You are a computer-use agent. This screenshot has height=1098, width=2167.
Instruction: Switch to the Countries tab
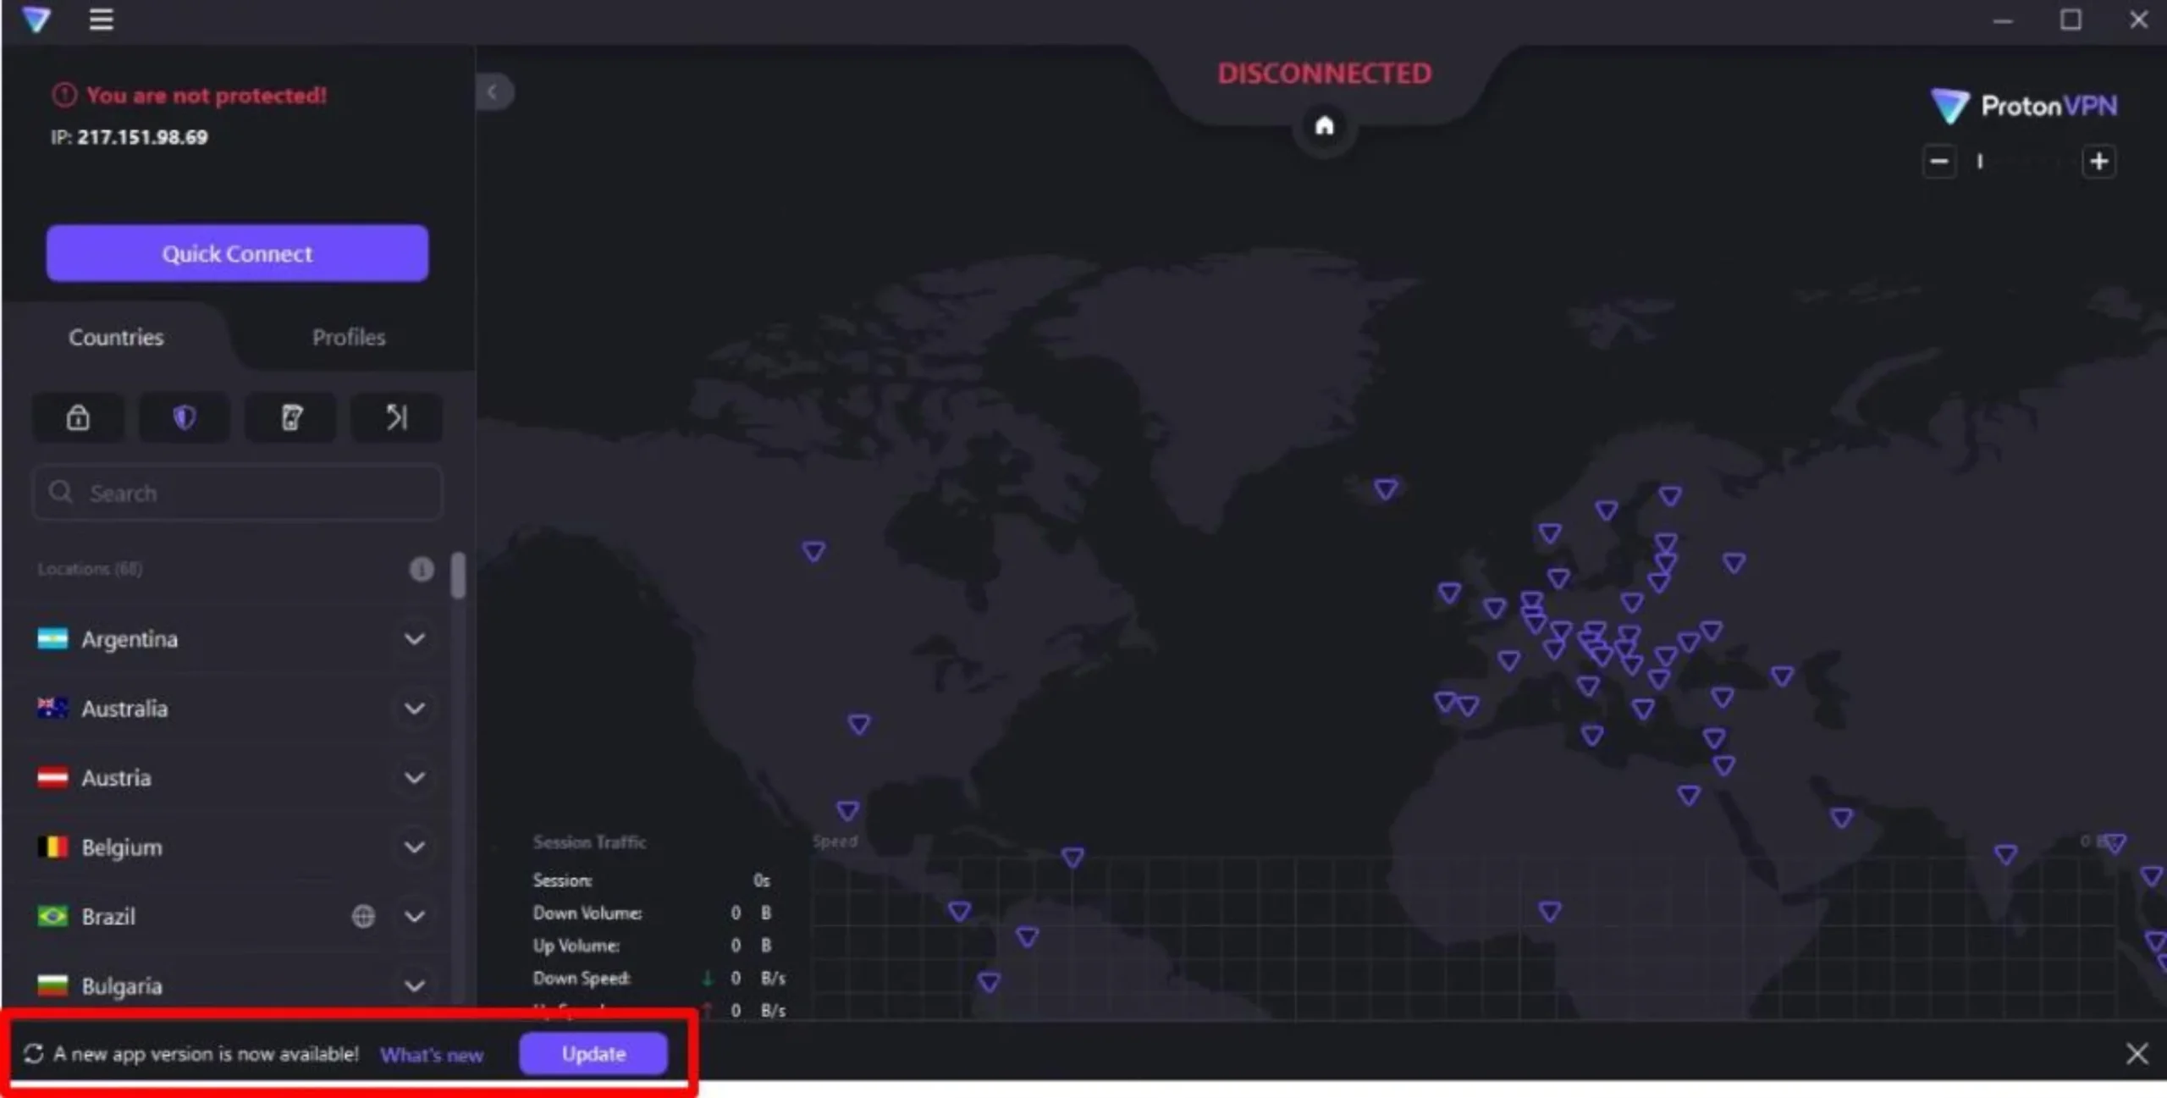point(115,336)
